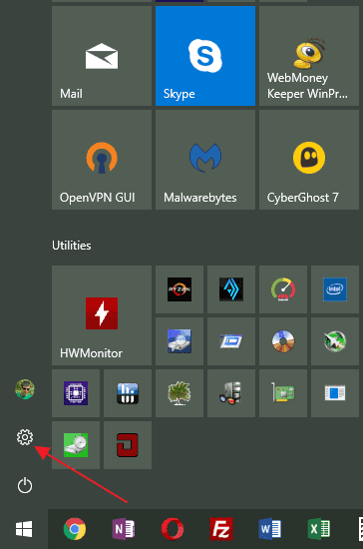
Task: Open the green disk with stopwatch tile
Action: (x=76, y=445)
